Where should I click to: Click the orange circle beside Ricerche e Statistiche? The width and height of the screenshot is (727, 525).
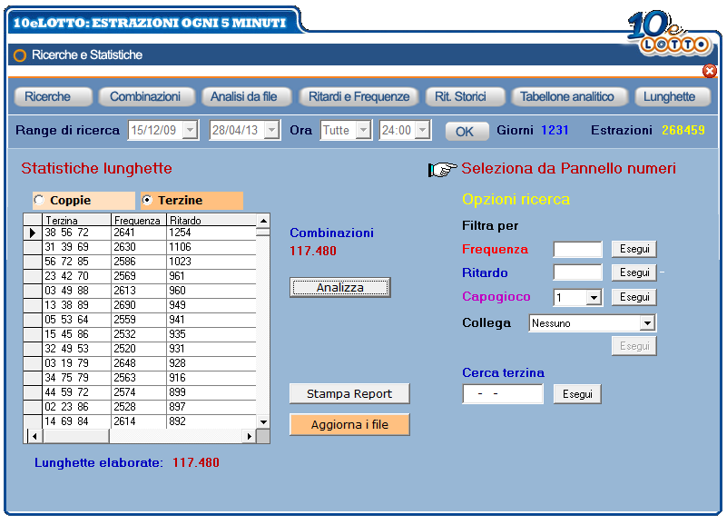[x=20, y=55]
